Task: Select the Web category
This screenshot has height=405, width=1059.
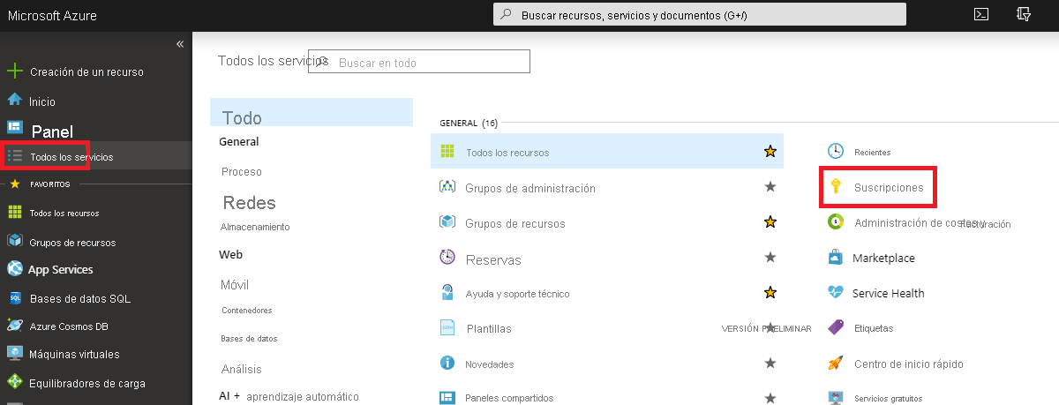Action: pyautogui.click(x=230, y=254)
